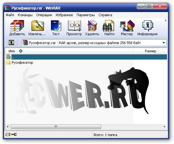Viewport: 174px width, 144px height.
Task: Select the '..' parent folder row
Action: (x=87, y=57)
